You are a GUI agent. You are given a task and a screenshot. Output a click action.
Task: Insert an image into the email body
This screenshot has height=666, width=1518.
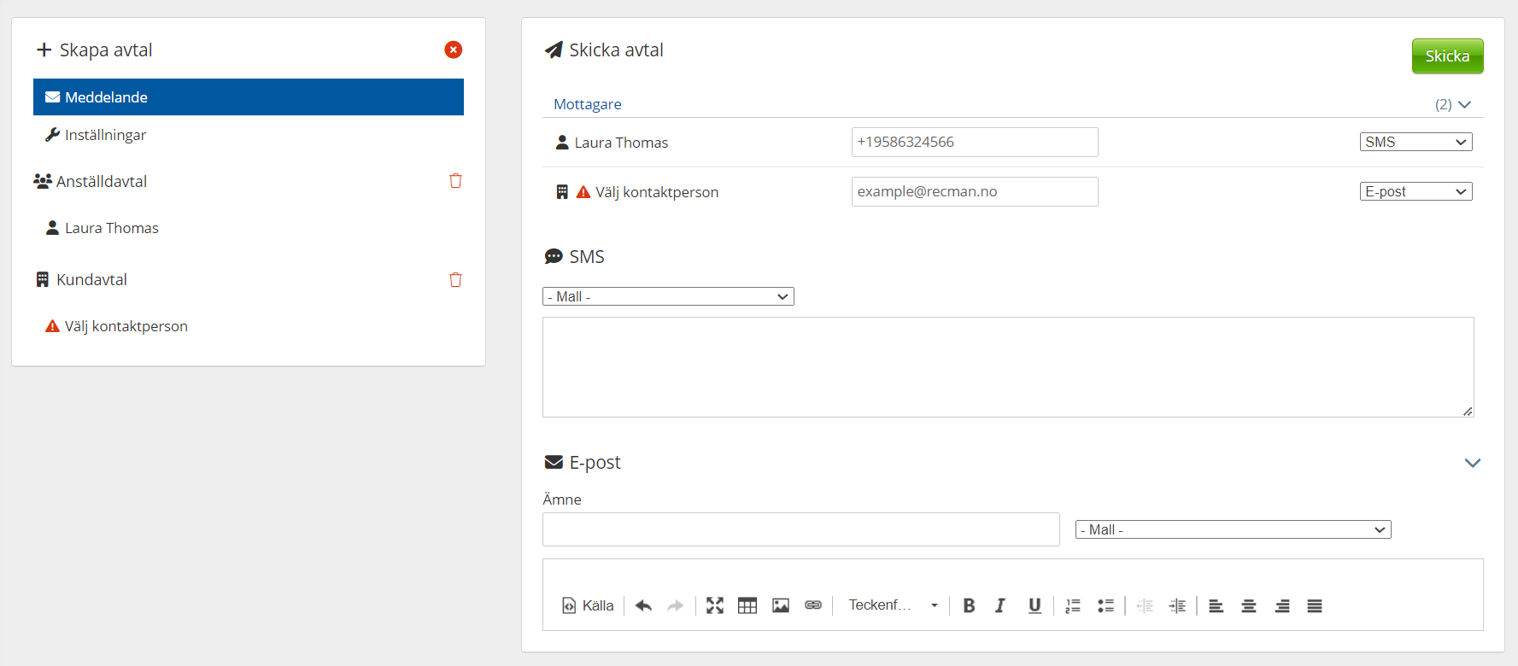[x=781, y=605]
